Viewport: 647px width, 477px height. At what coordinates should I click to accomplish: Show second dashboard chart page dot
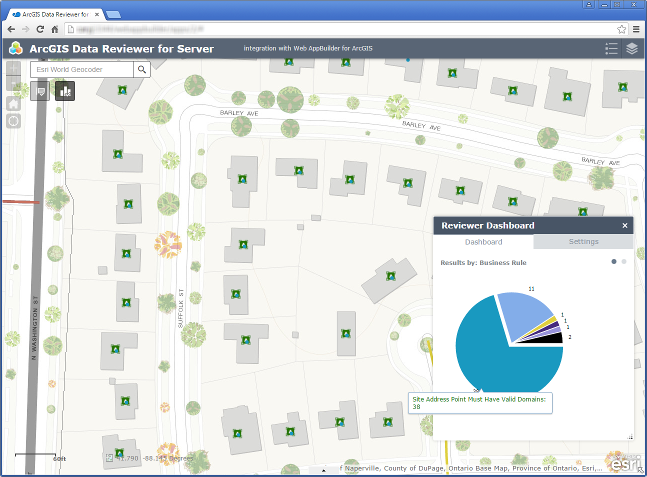click(624, 261)
